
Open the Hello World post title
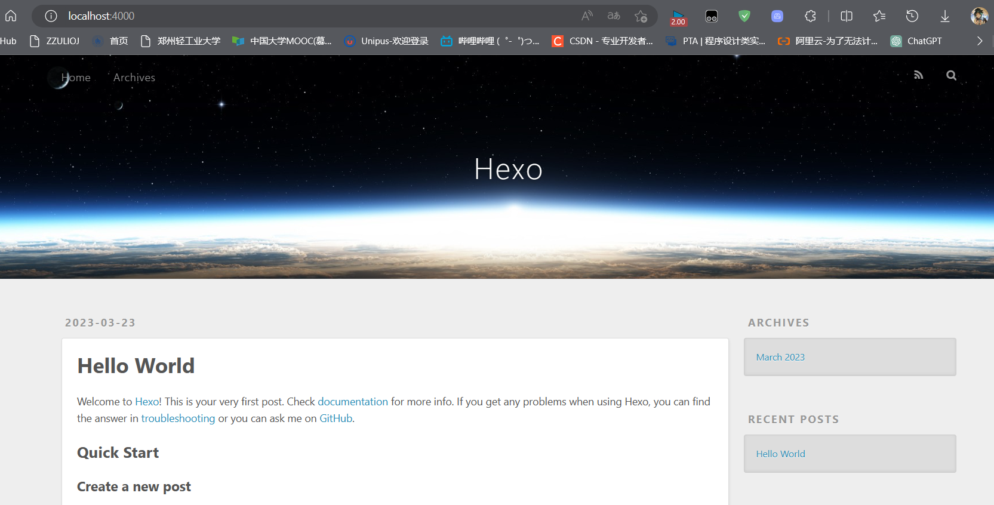tap(136, 366)
